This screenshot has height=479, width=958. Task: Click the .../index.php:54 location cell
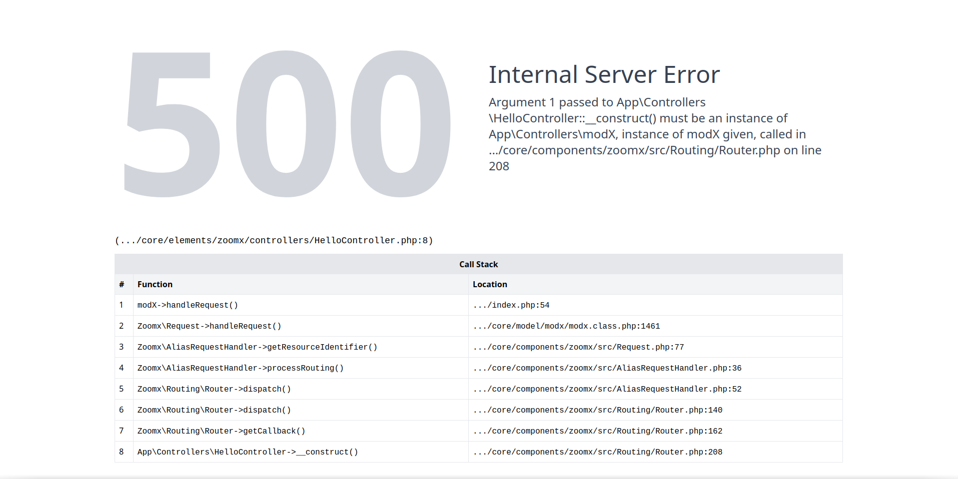click(x=655, y=305)
